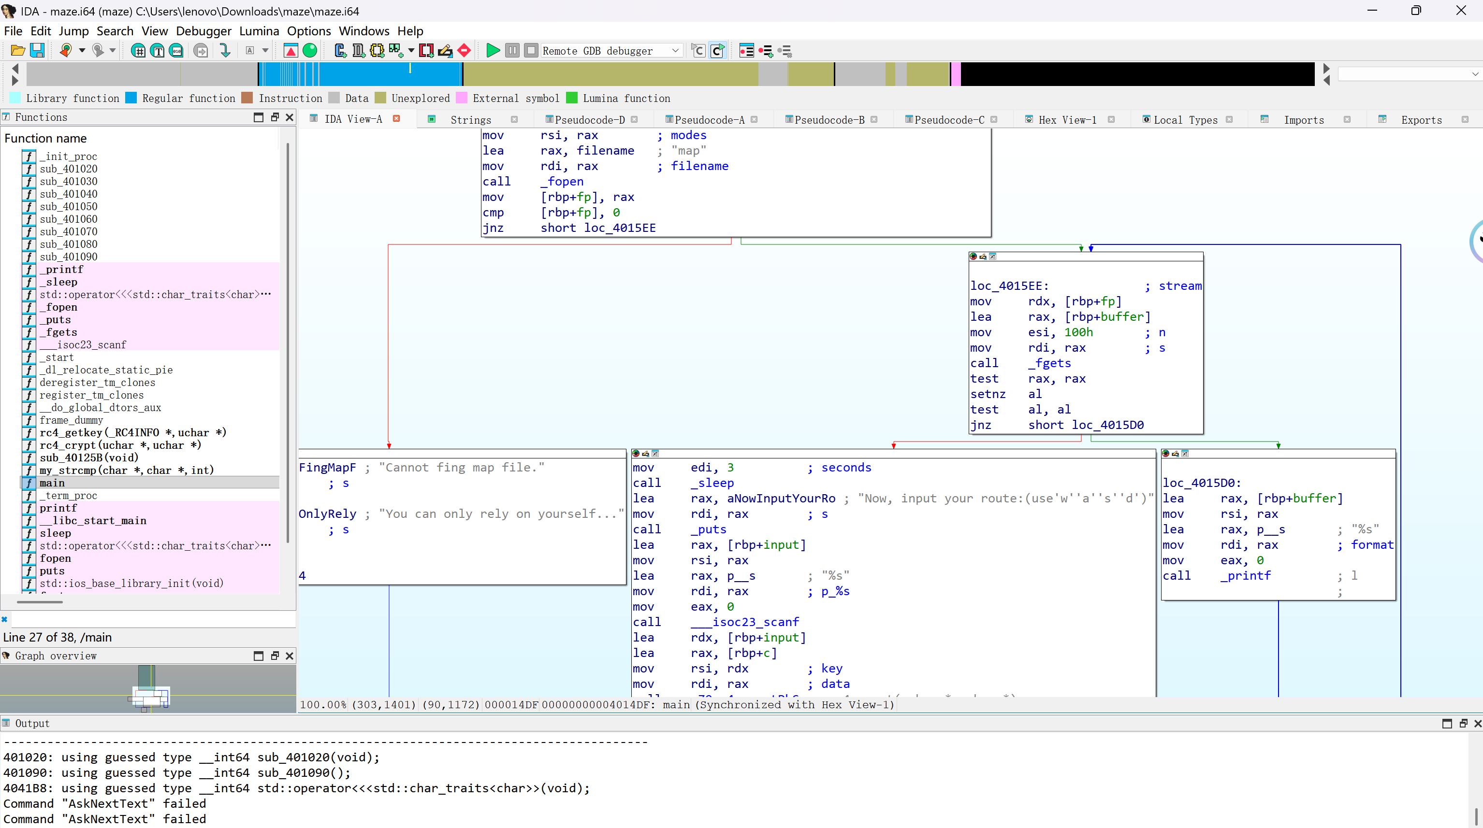Suspend the debugger using the Pause icon

(512, 50)
